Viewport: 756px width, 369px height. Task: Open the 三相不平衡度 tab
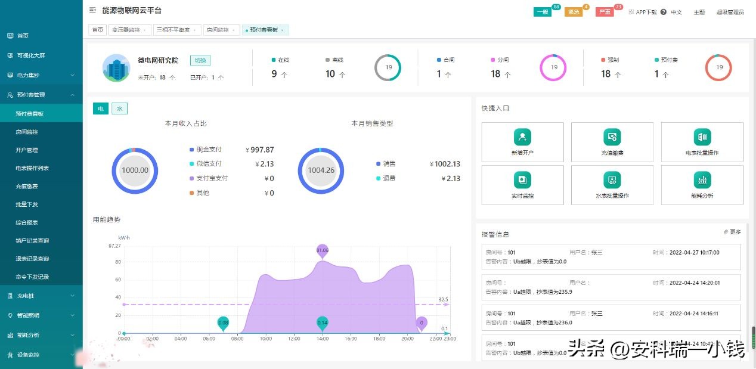pos(173,29)
